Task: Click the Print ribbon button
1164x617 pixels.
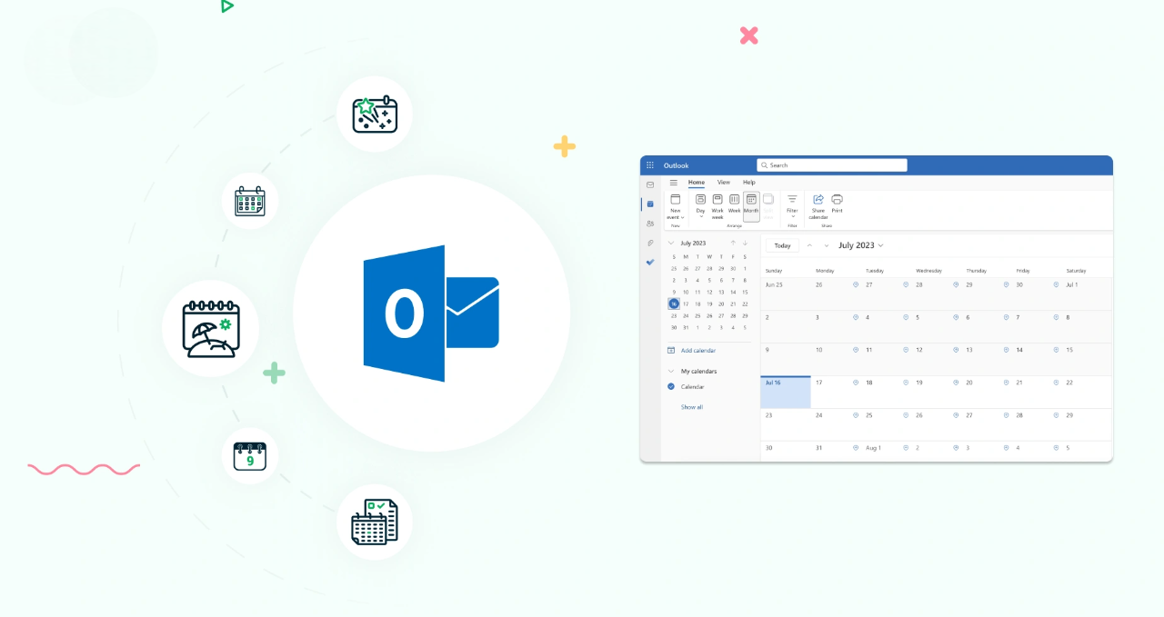Action: coord(837,204)
